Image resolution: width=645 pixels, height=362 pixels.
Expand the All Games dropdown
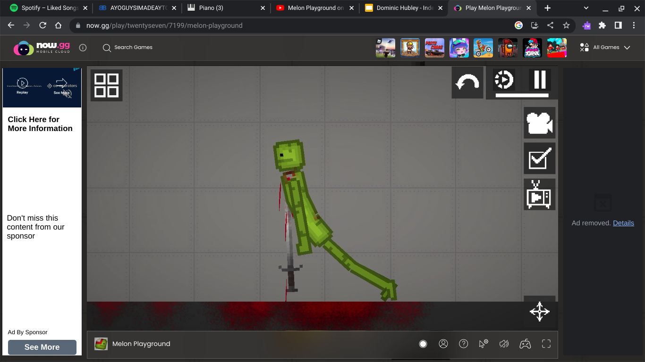605,47
